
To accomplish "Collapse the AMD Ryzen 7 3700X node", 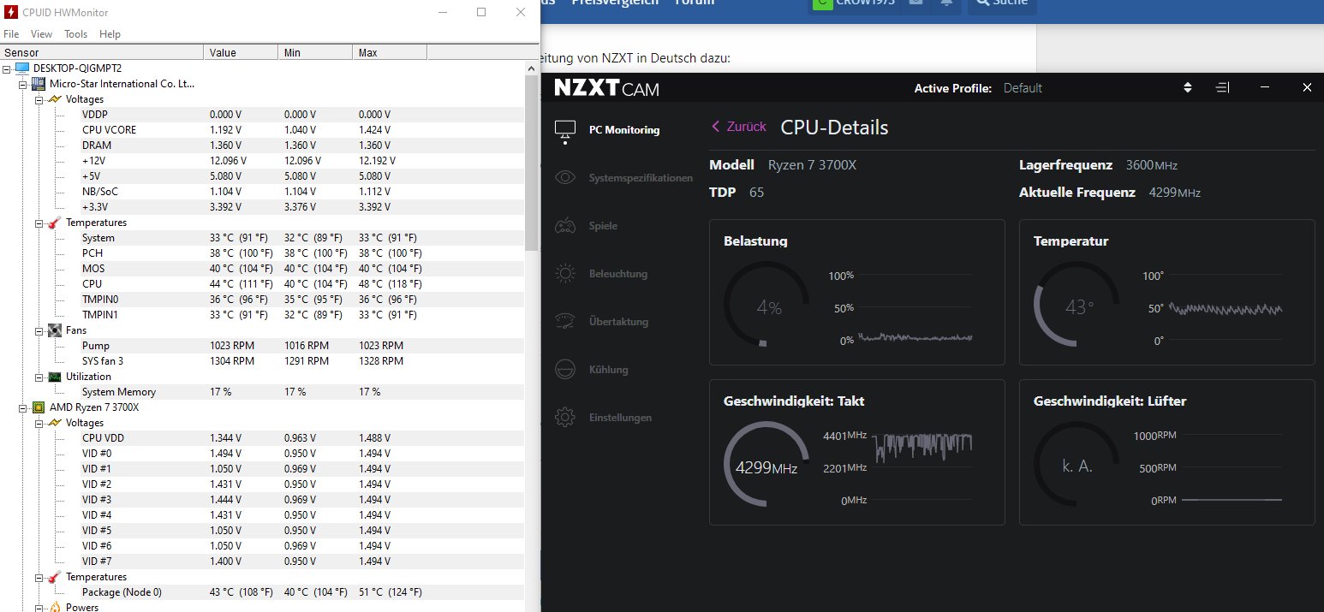I will click(x=23, y=407).
